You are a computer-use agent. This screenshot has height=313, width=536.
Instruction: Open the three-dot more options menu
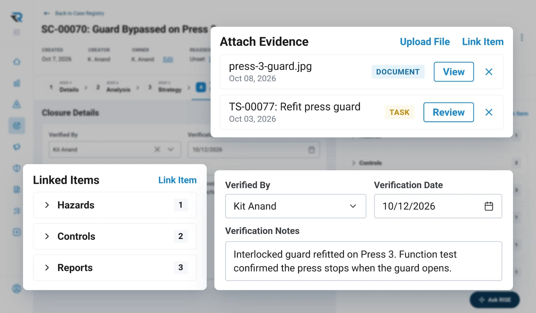click(522, 37)
